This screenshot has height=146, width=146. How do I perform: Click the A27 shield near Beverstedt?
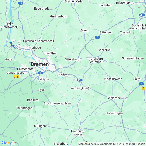(21, 3)
